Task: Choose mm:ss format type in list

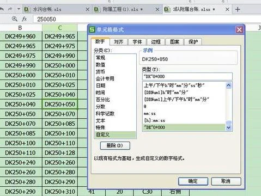Action: coord(184,114)
